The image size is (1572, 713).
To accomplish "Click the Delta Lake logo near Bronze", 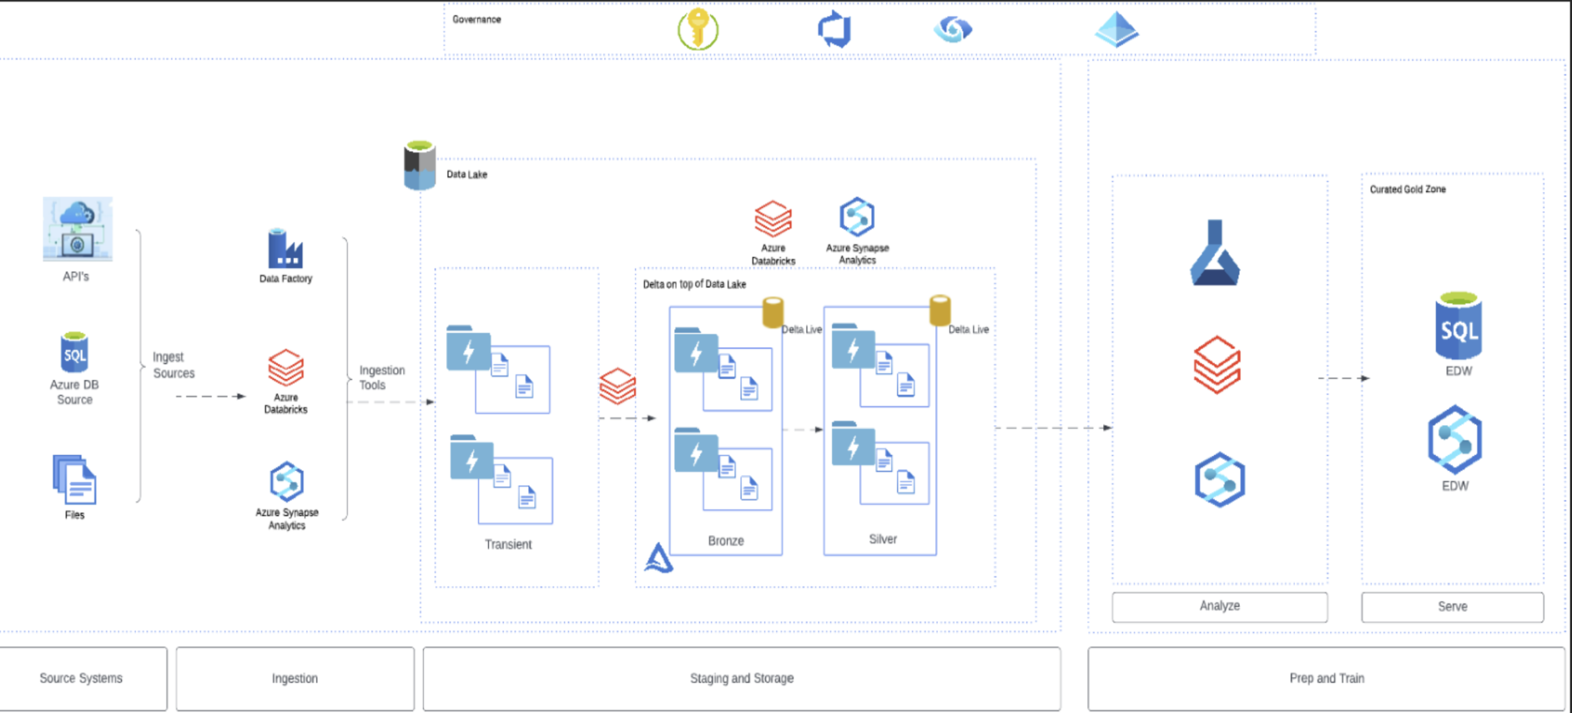I will tap(659, 559).
